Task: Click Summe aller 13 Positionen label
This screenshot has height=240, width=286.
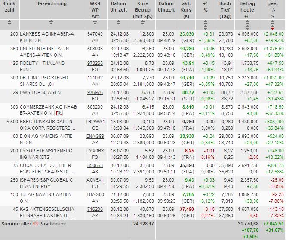Action: coord(34,224)
